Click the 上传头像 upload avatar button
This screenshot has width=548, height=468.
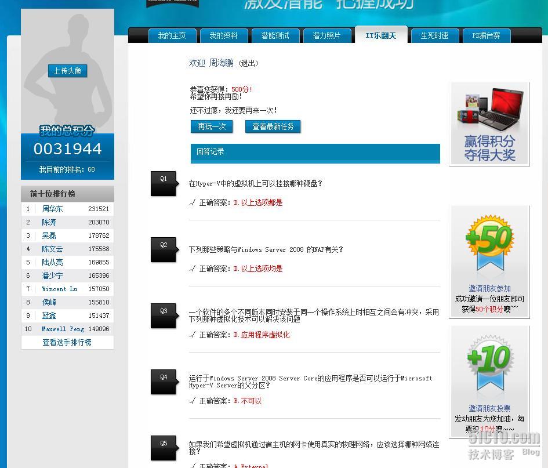point(67,71)
